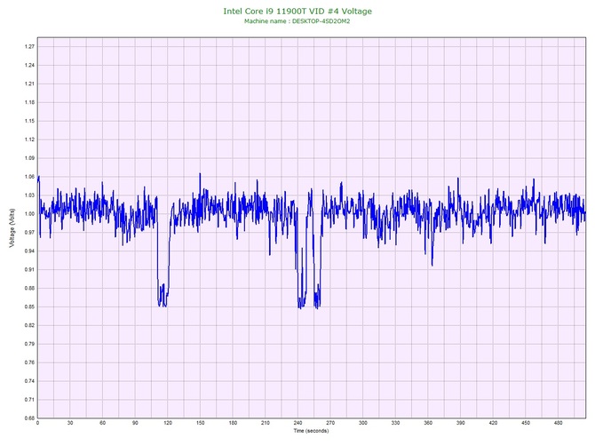595x446 pixels.
Task: Click the 0.91 value on the voltage axis
Action: [29, 269]
